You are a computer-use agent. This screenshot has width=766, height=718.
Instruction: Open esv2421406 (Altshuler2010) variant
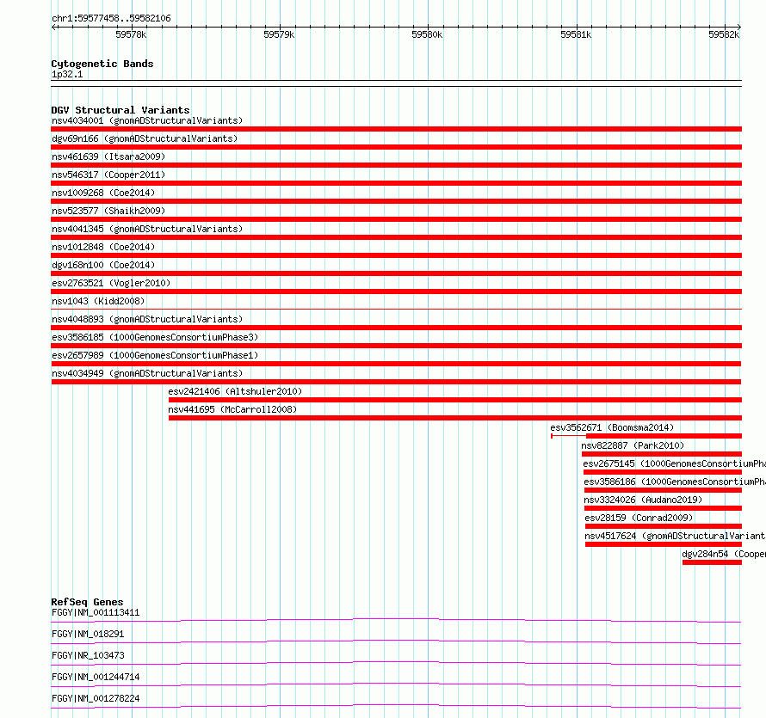pos(235,391)
